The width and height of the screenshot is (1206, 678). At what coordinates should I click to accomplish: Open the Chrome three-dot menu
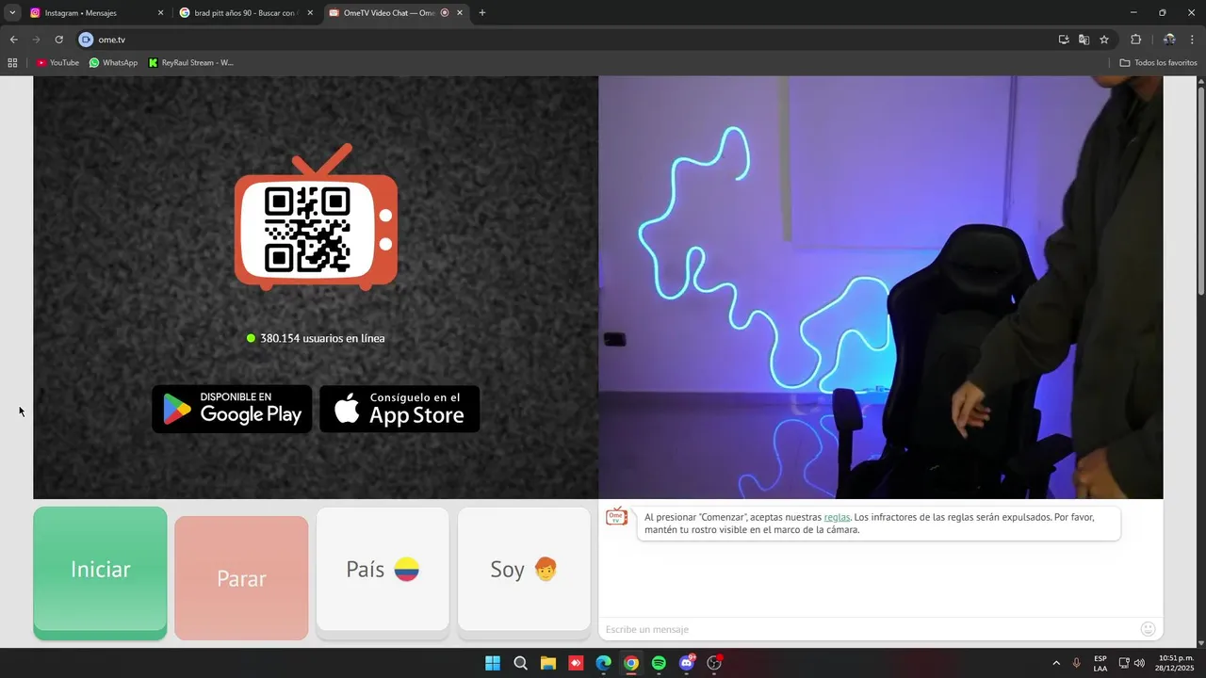(1193, 40)
